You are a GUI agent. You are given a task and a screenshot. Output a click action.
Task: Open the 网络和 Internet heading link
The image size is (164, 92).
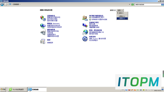tap(53, 24)
